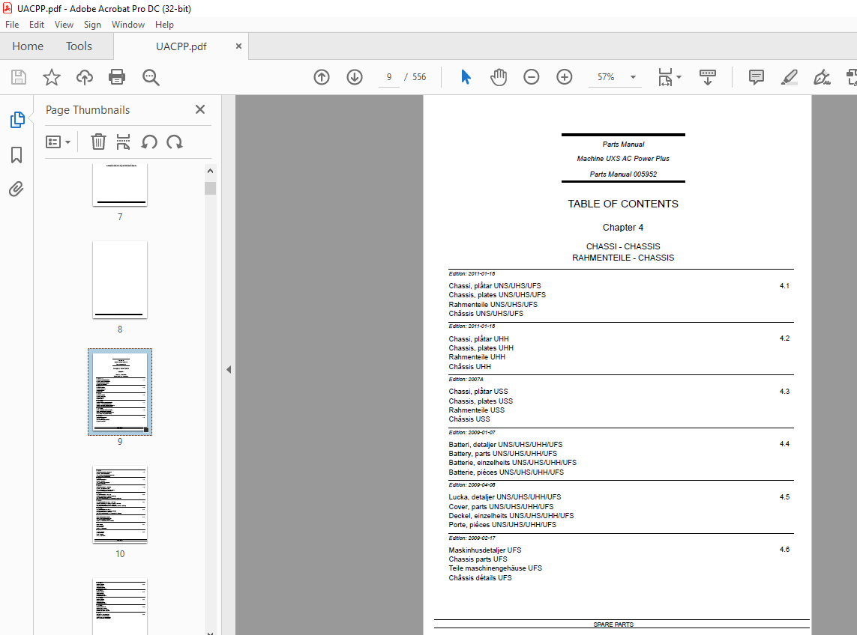The height and width of the screenshot is (635, 857).
Task: Select the Highlight text pen icon
Action: [x=790, y=77]
